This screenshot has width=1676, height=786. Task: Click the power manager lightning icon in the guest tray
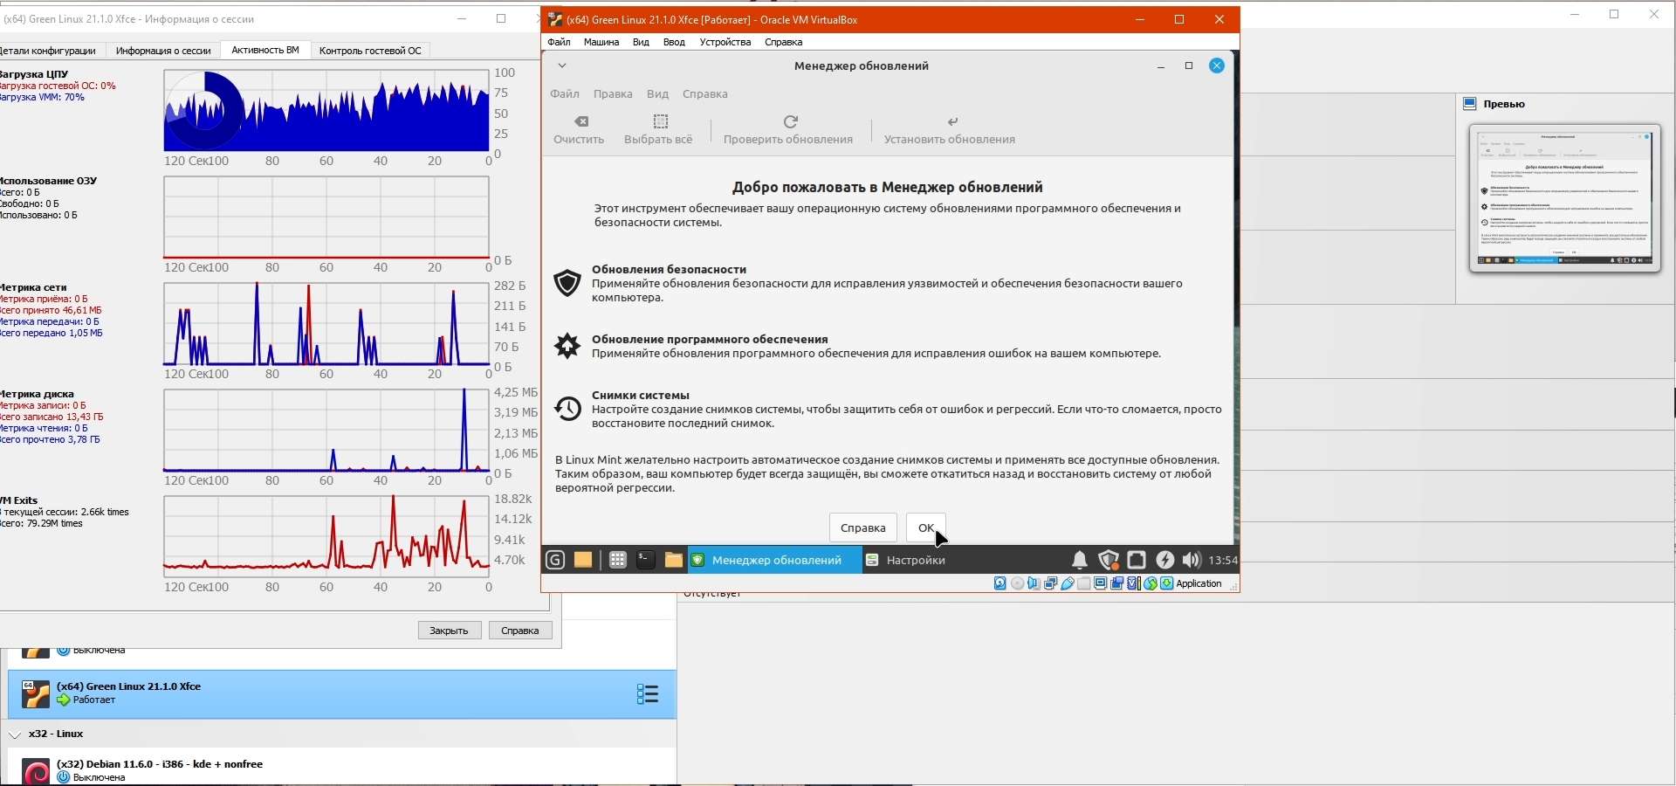click(x=1165, y=561)
